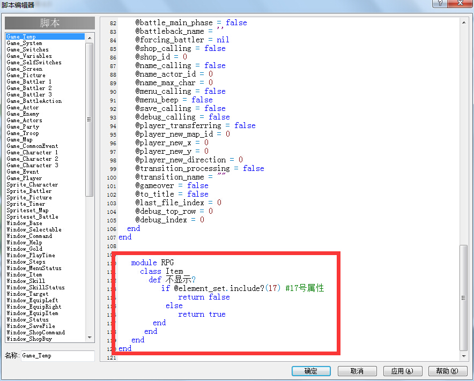Open the Sprite_Character script
Screen dimensions: 474x381
(32, 185)
